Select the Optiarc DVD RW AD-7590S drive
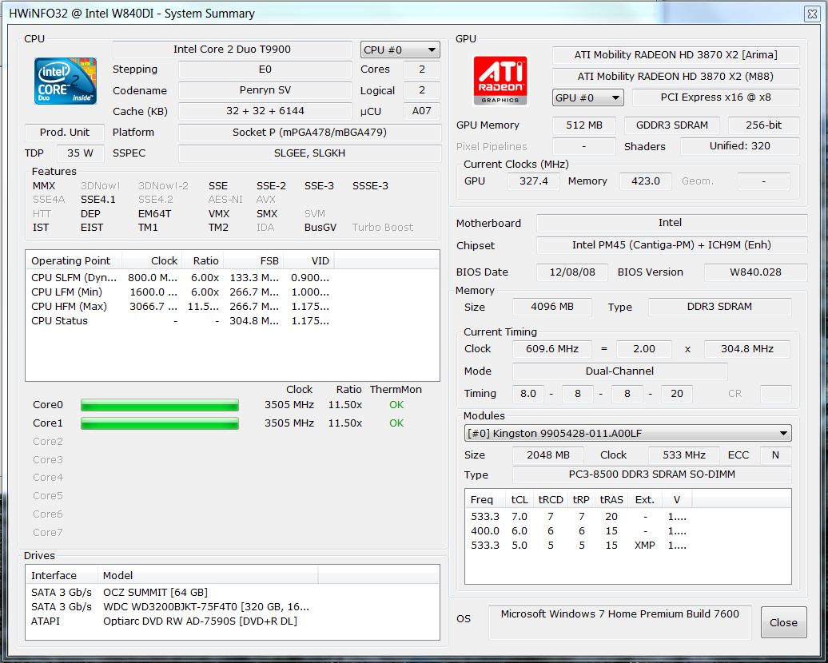 [x=170, y=621]
